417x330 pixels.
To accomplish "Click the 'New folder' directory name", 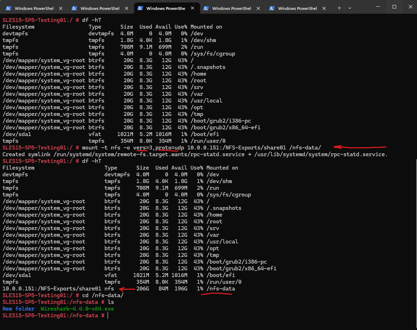I will click(x=18, y=309).
